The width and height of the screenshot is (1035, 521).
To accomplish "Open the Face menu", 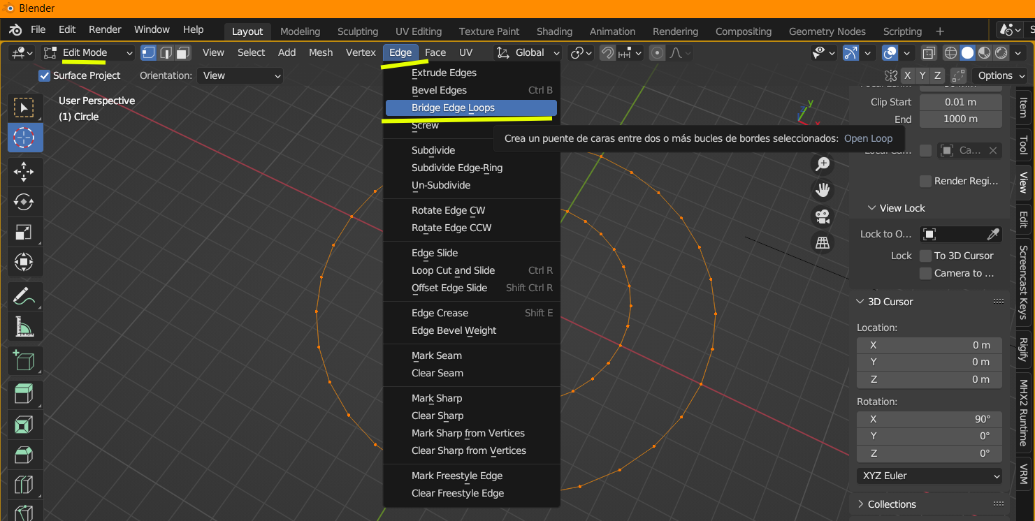I will tap(435, 52).
